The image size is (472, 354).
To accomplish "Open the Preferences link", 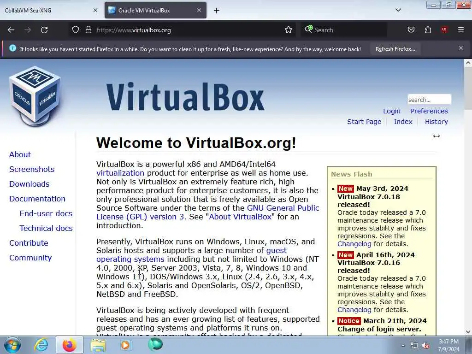I will coord(429,111).
